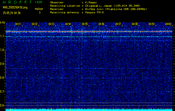Click the 0.7 kHz frequency axis label
Viewport: 175px width, 111px height.
pos(2,92)
